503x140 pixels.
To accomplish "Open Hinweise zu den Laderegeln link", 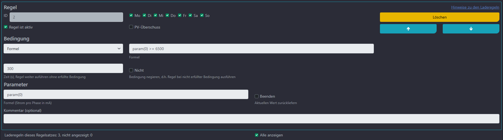I will (475, 7).
